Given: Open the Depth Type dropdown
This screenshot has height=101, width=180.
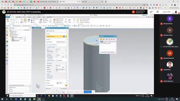Looking at the screenshot, I should (x=61, y=55).
